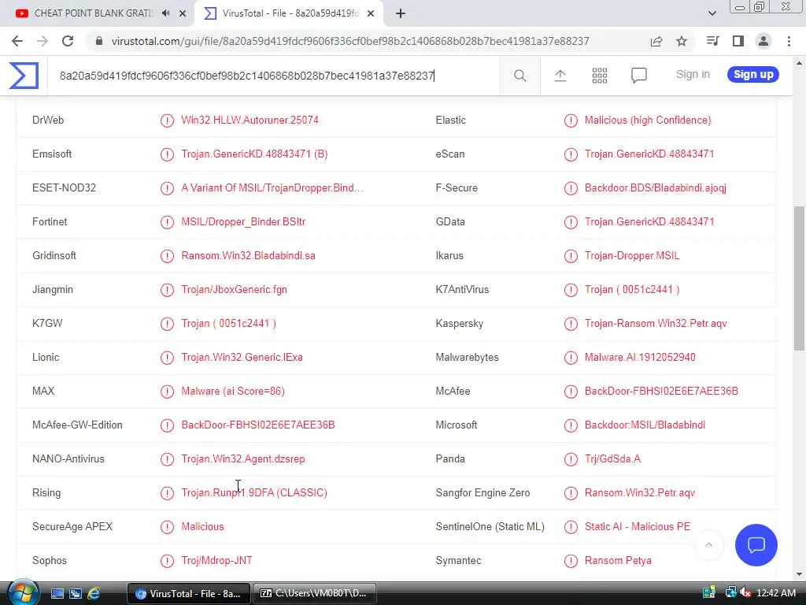
Task: Open the VirusTotal taskbar window button
Action: [189, 594]
